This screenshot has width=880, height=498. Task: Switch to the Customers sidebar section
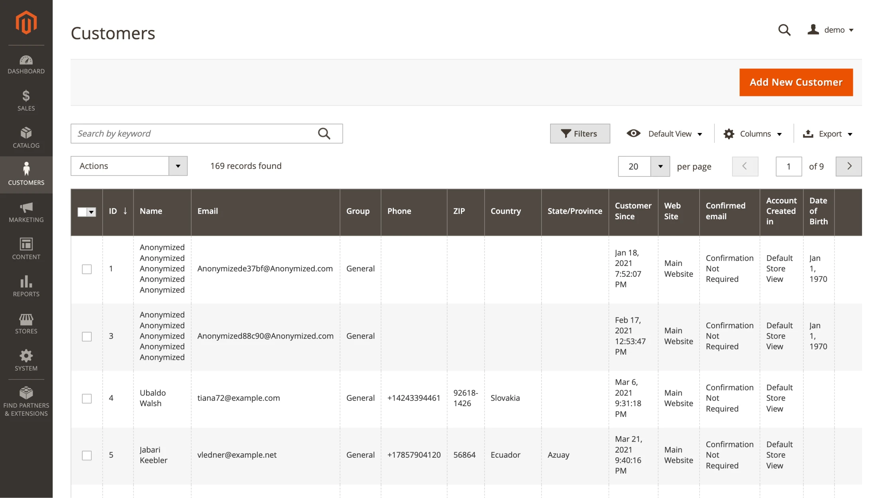(26, 175)
